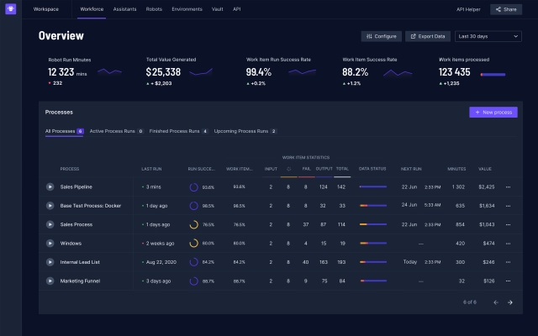Play the Marketing Funnel process
This screenshot has height=336, width=538.
50,281
